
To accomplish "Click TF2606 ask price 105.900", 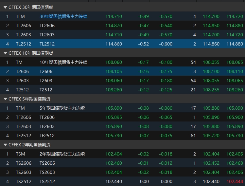I will pos(235,117).
